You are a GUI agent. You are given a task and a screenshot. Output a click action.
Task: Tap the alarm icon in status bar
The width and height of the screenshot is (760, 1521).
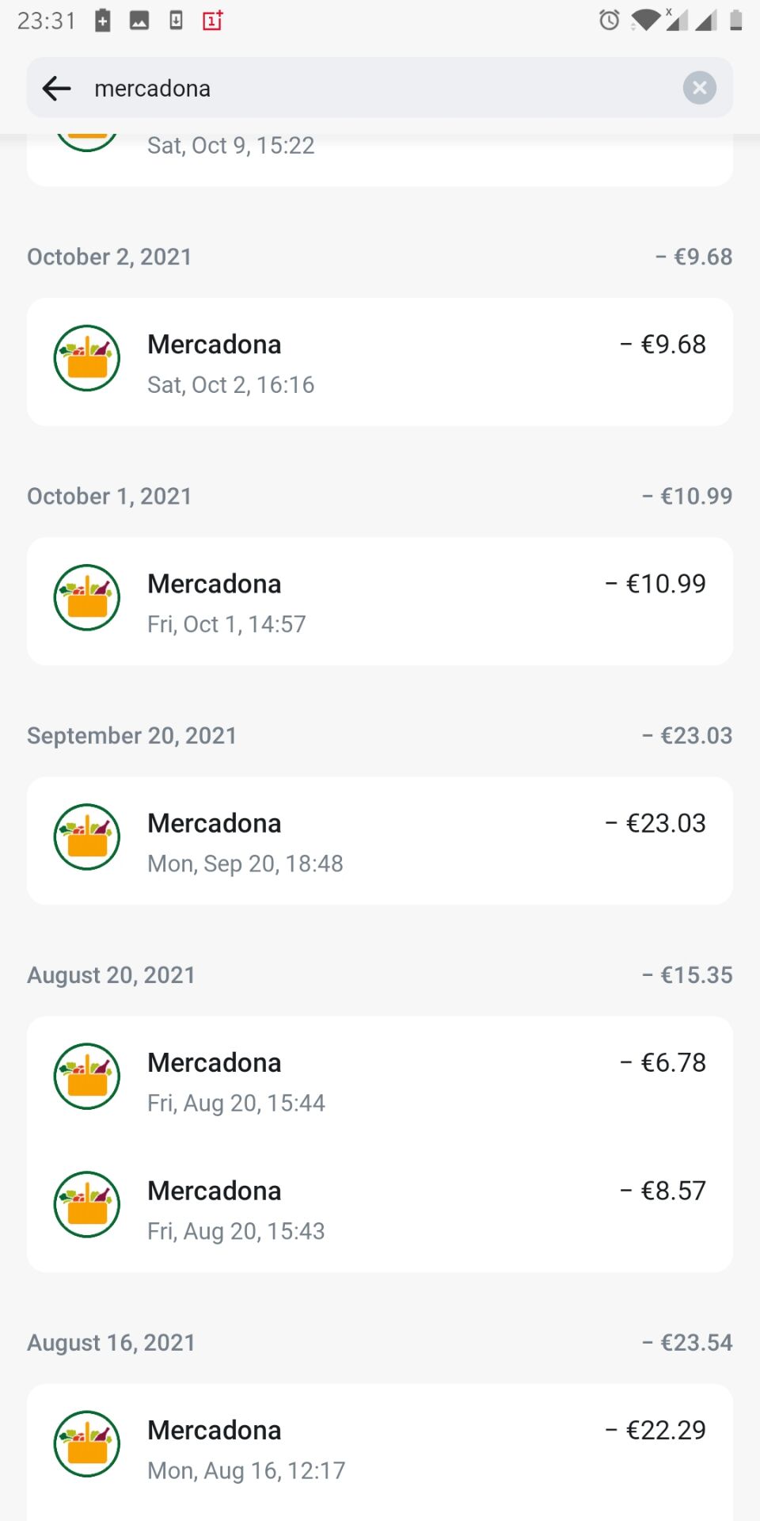(x=609, y=20)
